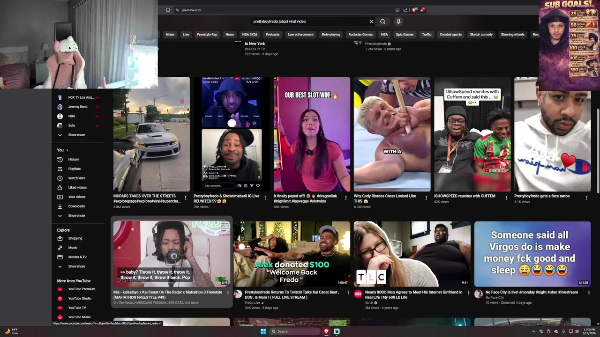The image size is (600, 337).
Task: Select the Steering wheels filter chip
Action: 512,34
